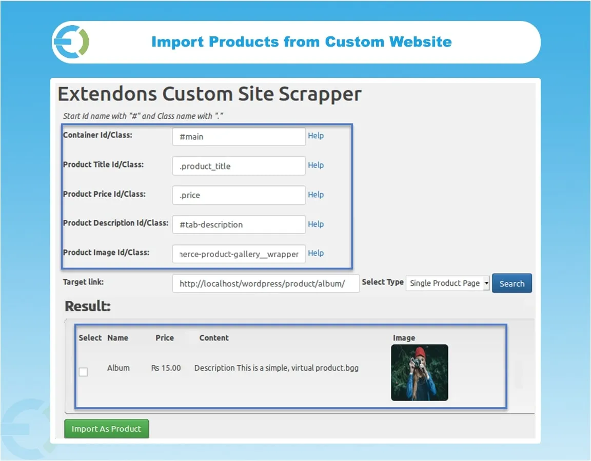The image size is (591, 461).
Task: Open the Select Type dropdown
Action: [447, 283]
